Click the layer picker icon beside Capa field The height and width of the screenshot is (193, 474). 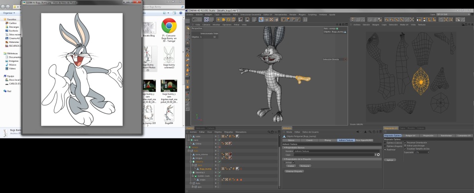click(x=378, y=155)
